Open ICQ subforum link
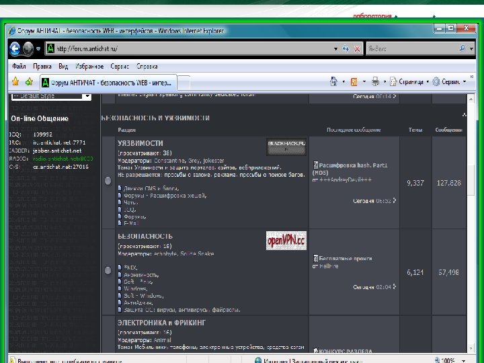This screenshot has height=363, width=484. pos(130,210)
